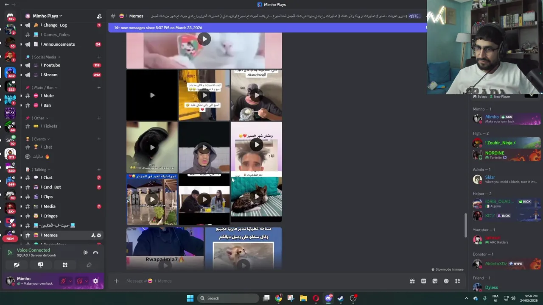Viewport: 543px width, 305px height.
Task: Add channel to Social Media category
Action: (x=99, y=57)
